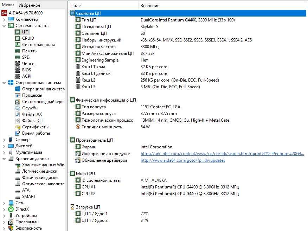The image size is (308, 231).
Task: Select the Псевдоним ЦП Skylake-S row
Action: point(188,26)
